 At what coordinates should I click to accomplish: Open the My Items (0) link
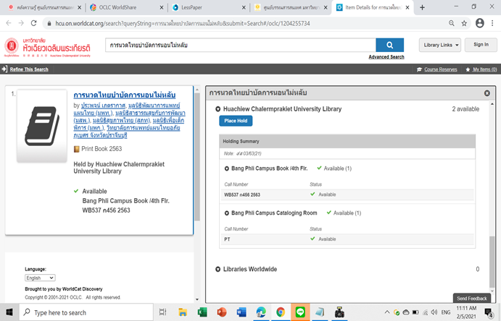click(x=485, y=69)
